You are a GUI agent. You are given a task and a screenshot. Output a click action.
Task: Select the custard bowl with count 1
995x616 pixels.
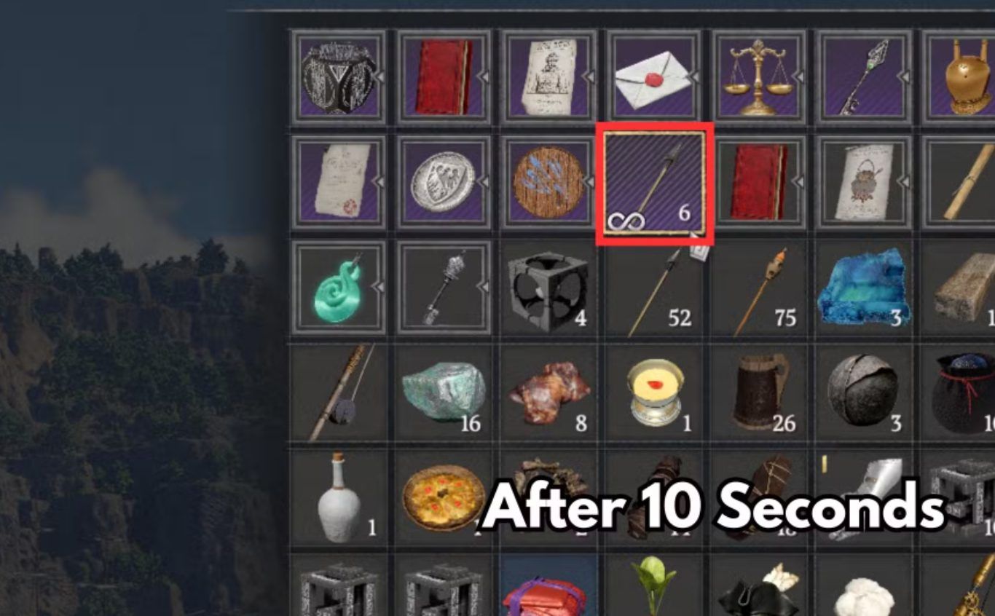pyautogui.click(x=654, y=393)
